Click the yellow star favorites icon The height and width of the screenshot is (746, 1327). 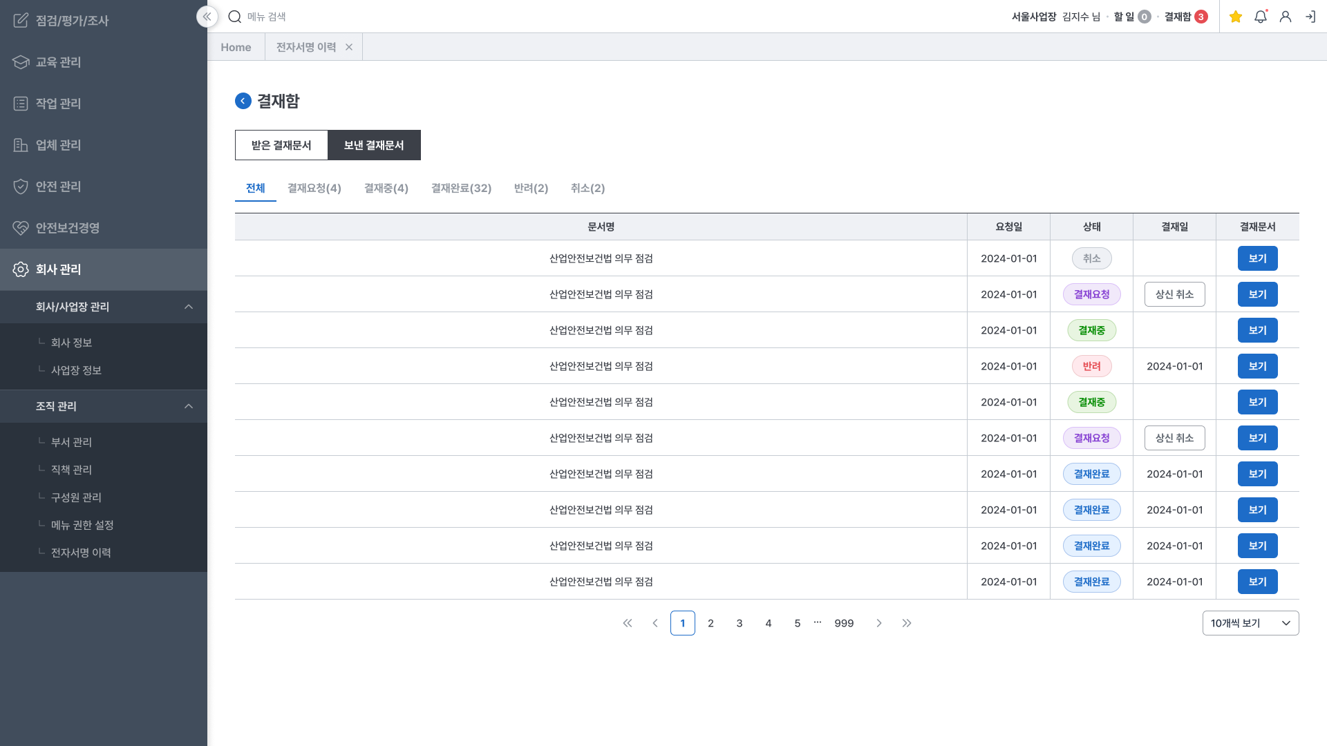point(1236,17)
